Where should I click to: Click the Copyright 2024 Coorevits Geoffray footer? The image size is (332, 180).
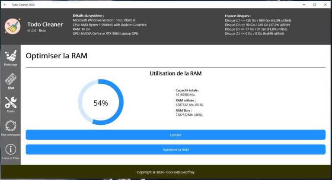coord(166,172)
